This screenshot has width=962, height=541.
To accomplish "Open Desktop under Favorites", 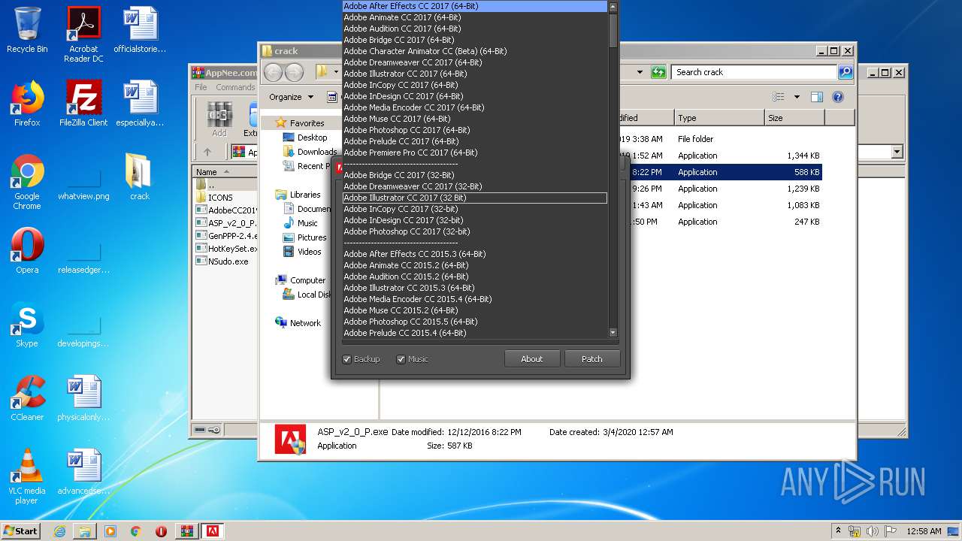I will click(313, 138).
